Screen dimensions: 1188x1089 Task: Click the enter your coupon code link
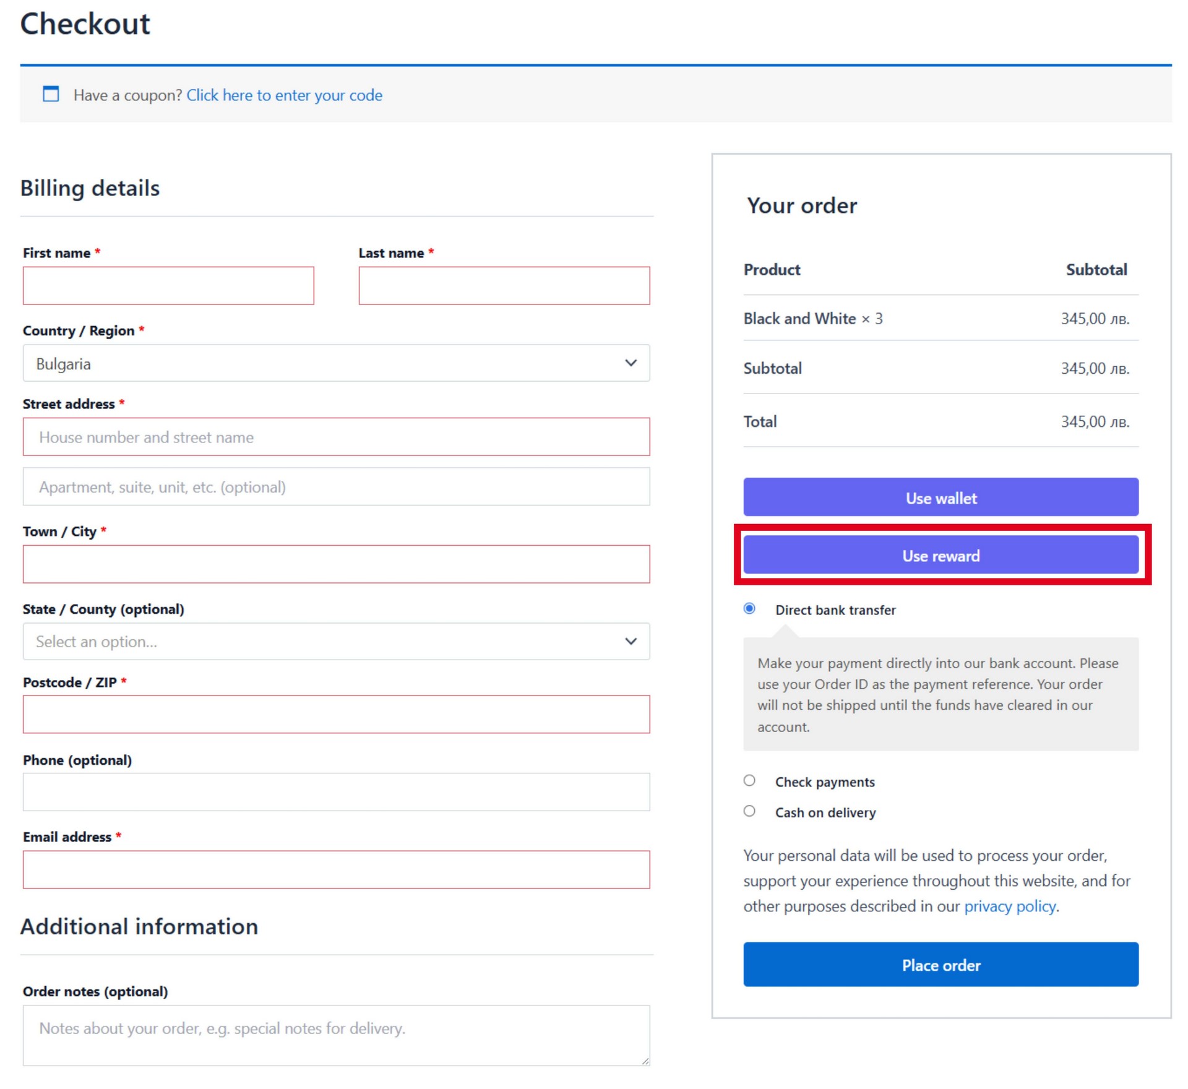point(284,95)
